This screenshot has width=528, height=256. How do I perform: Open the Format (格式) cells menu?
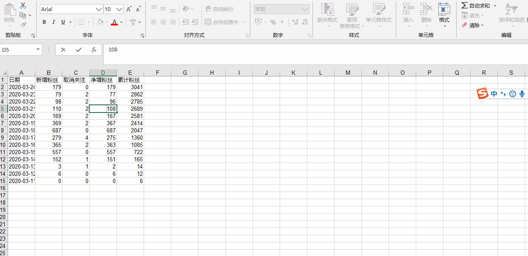[444, 15]
